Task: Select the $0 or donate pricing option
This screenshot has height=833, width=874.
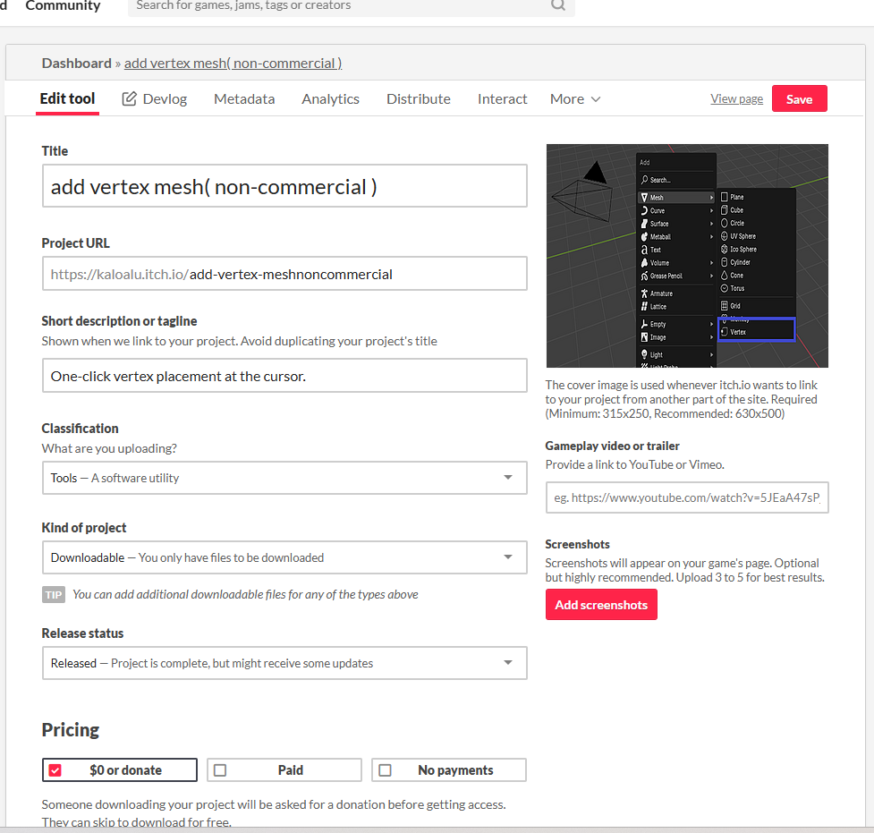Action: [x=120, y=770]
